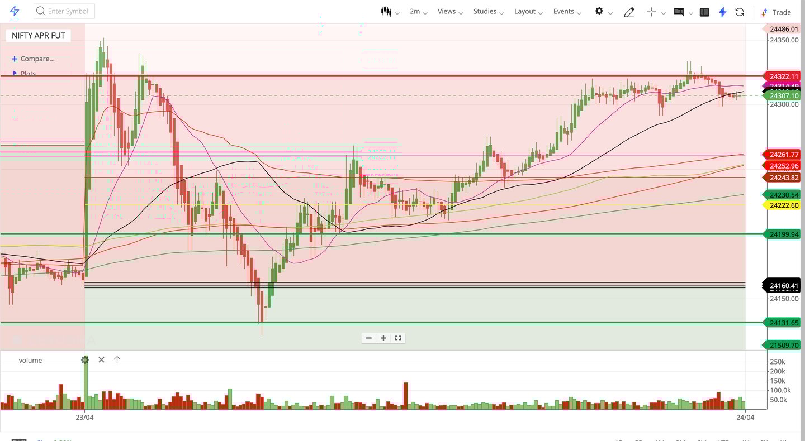Refresh the chart with circular arrows icon
This screenshot has width=805, height=441.
(x=740, y=12)
